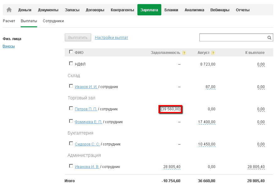Check the Сидоров С. С. checkbox
The height and width of the screenshot is (190, 277).
pyautogui.click(x=71, y=143)
